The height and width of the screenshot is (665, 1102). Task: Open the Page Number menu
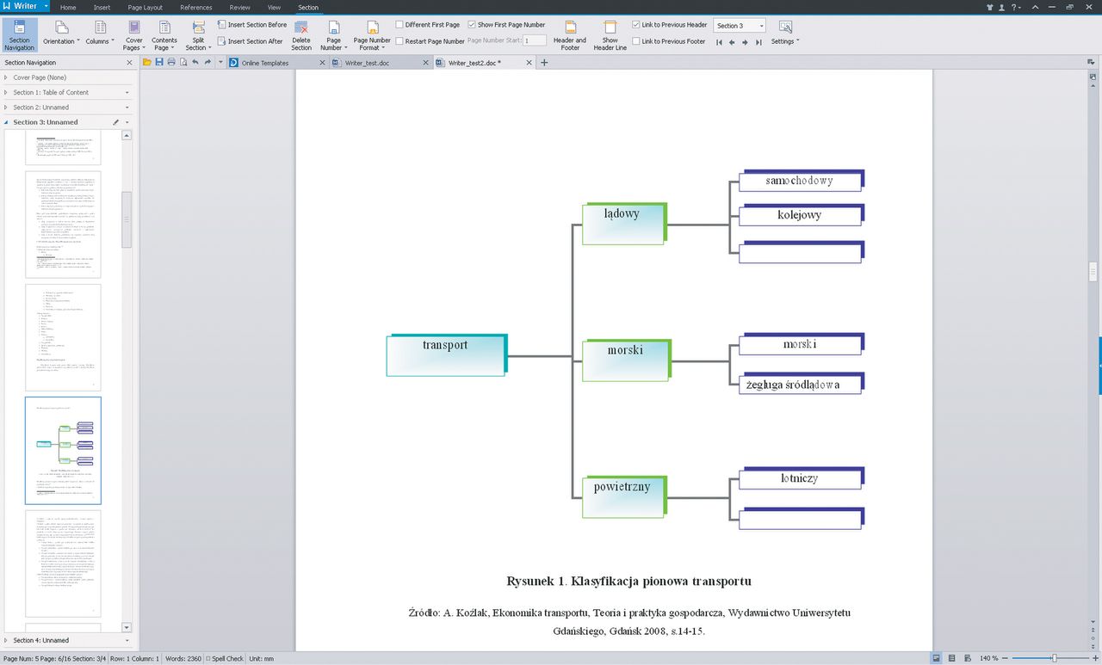pos(333,34)
